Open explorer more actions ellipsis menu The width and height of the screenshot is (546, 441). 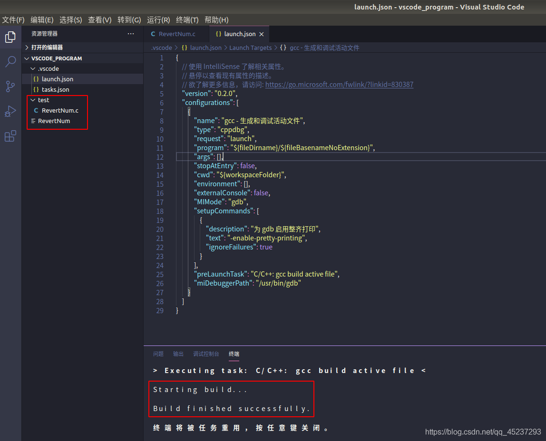click(x=131, y=34)
